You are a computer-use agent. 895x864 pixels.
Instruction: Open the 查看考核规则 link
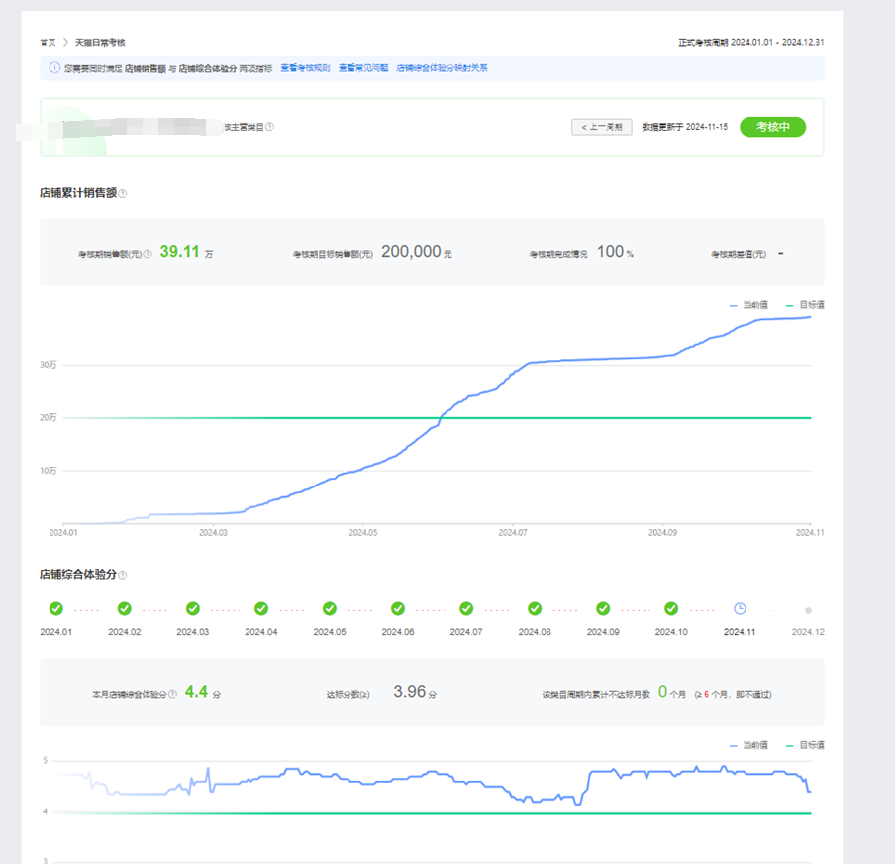(x=305, y=68)
